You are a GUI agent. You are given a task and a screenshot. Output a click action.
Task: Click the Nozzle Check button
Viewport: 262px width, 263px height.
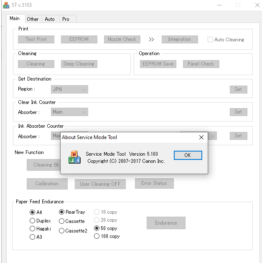pyautogui.click(x=122, y=39)
